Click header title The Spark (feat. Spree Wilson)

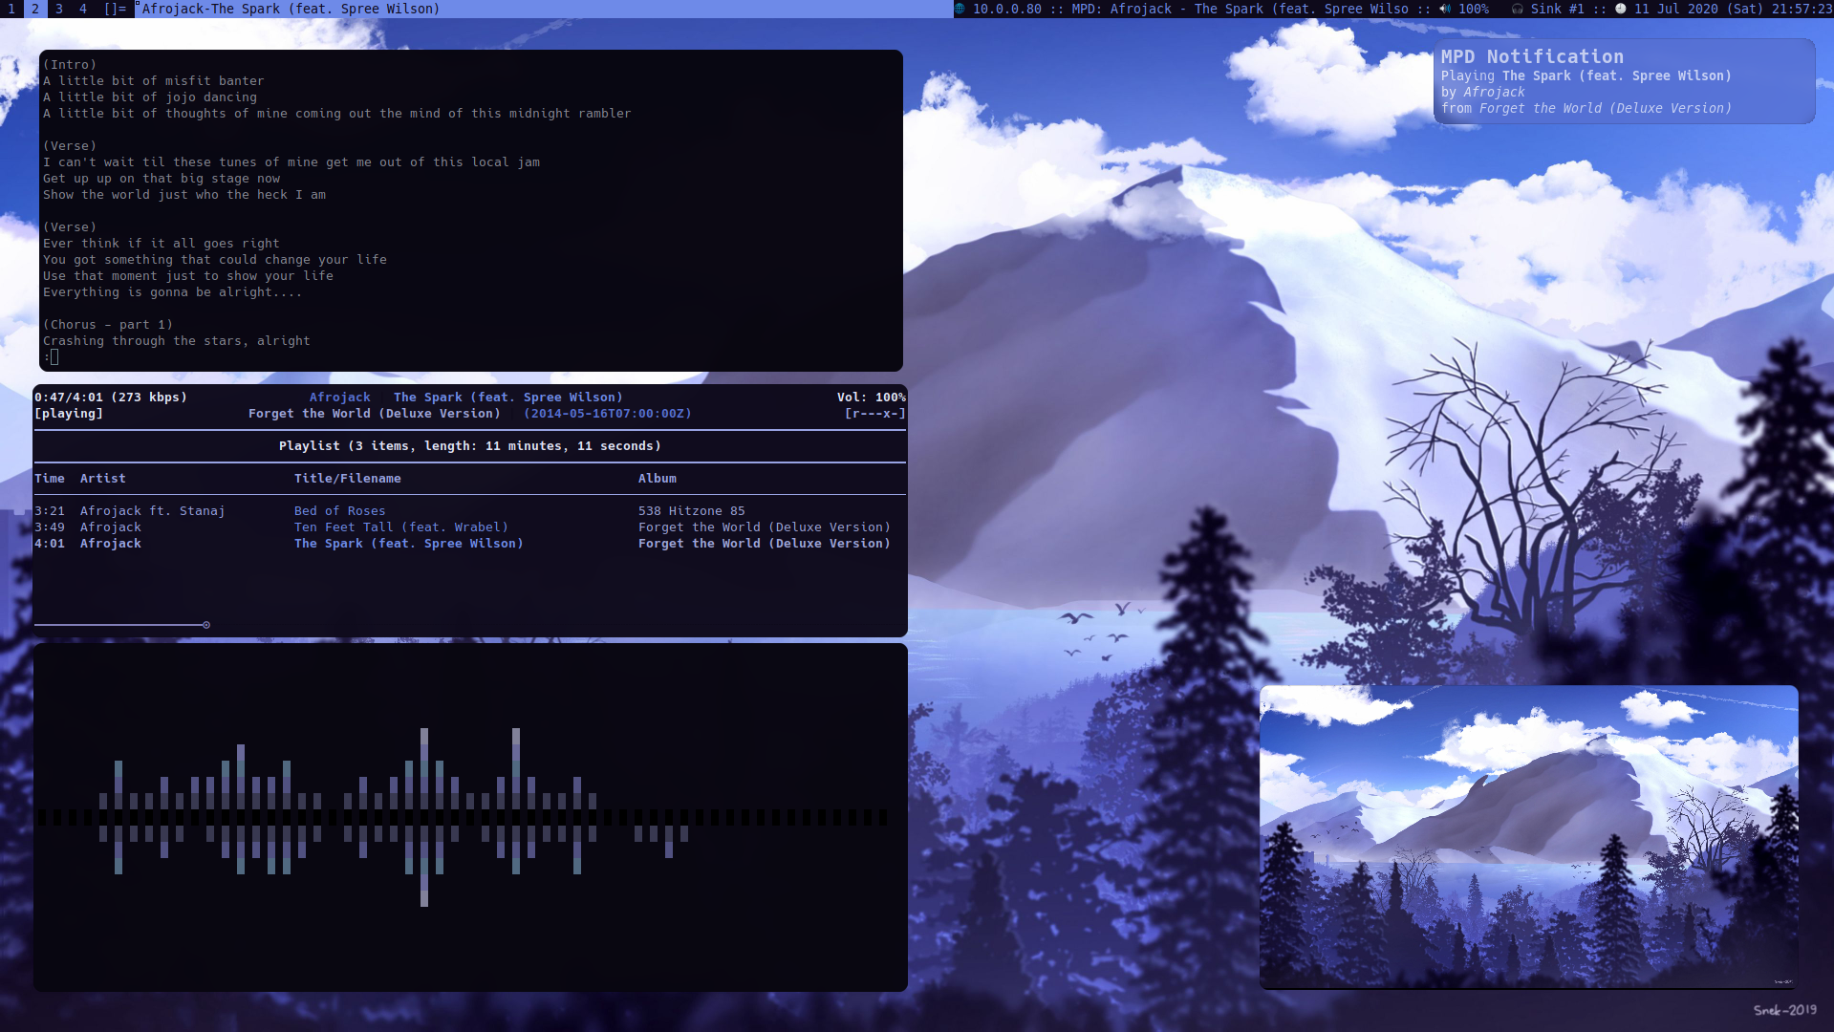507,397
